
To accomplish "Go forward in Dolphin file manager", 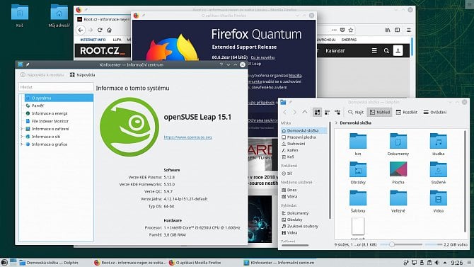I will (x=295, y=113).
